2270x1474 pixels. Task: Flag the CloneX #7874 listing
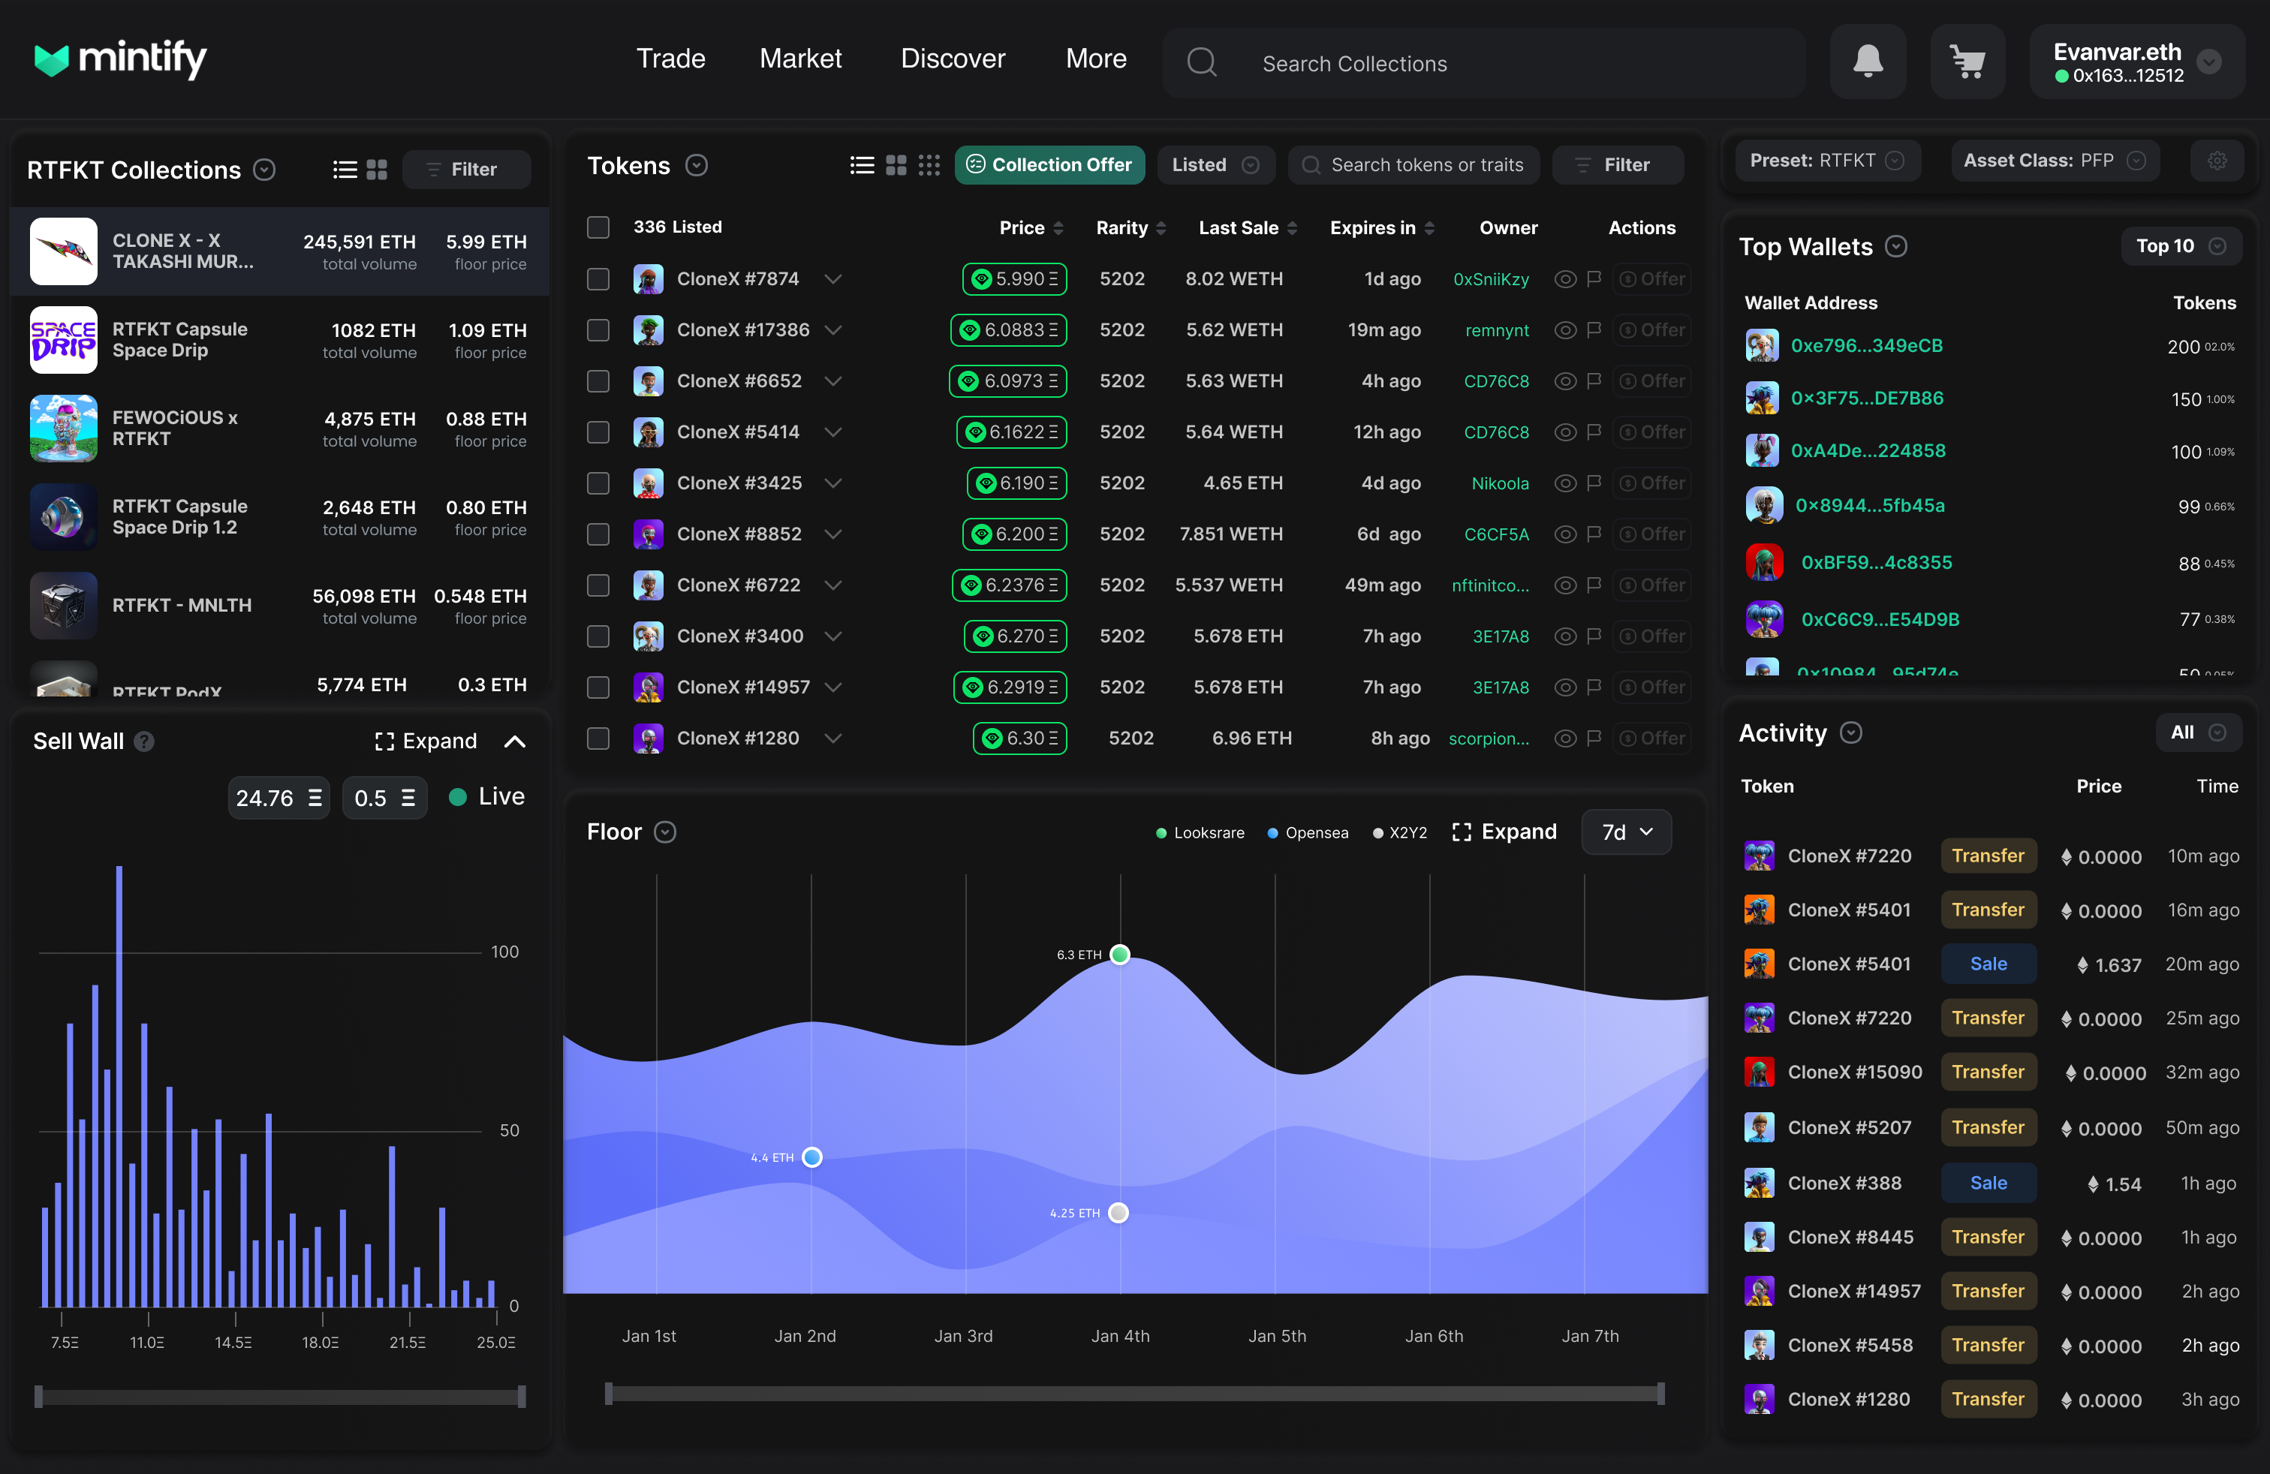1593,278
